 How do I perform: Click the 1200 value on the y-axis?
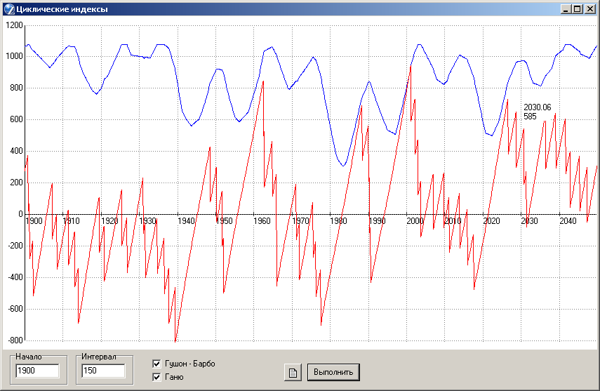[x=14, y=25]
